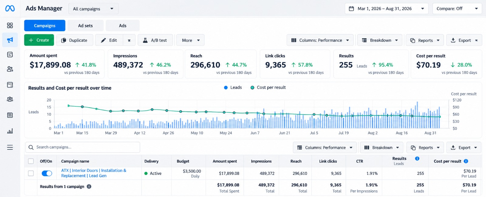Click the info icon beside Results column
486x197 pixels.
click(417, 159)
